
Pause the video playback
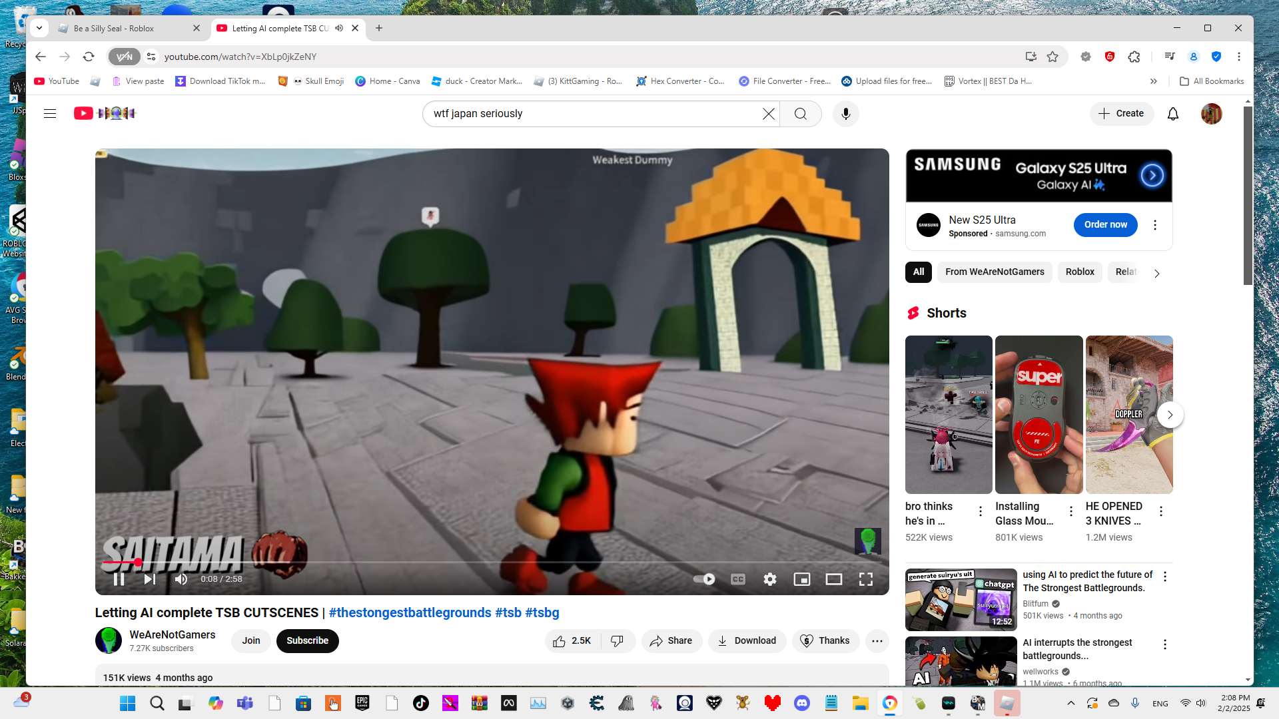pyautogui.click(x=119, y=579)
